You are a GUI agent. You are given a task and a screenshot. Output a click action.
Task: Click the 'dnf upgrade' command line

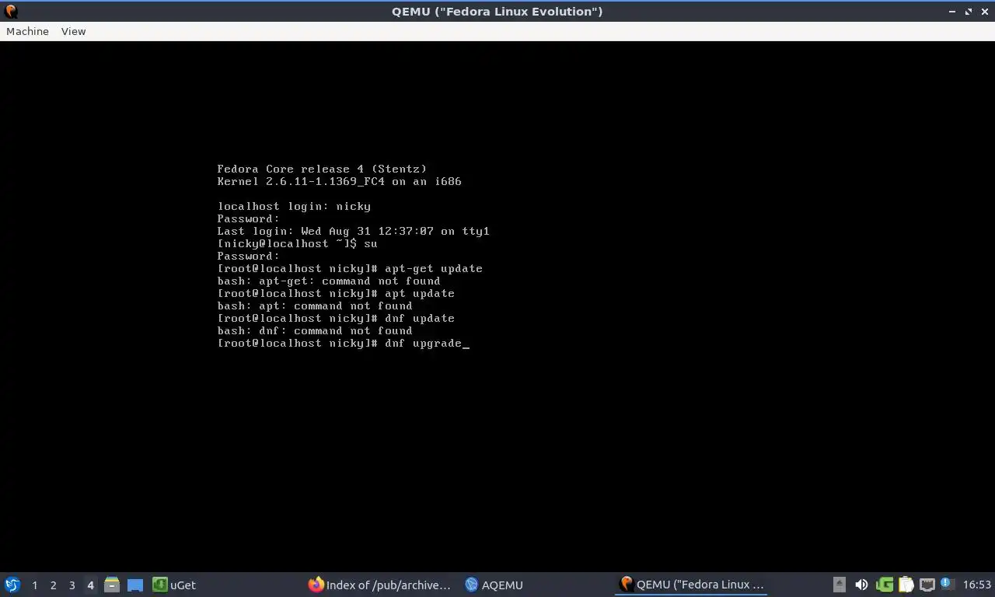coord(344,343)
